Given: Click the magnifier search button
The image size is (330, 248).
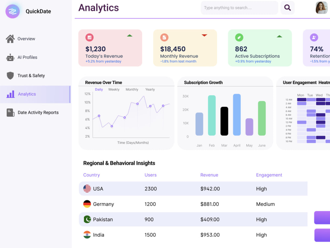Looking at the screenshot, I should (287, 8).
